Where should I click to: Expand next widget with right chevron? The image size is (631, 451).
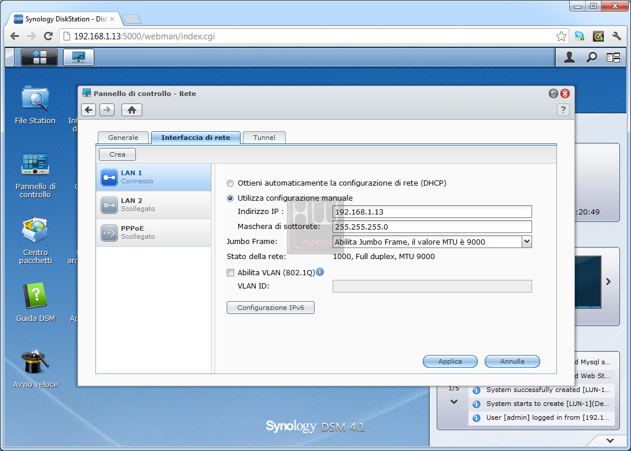608,282
